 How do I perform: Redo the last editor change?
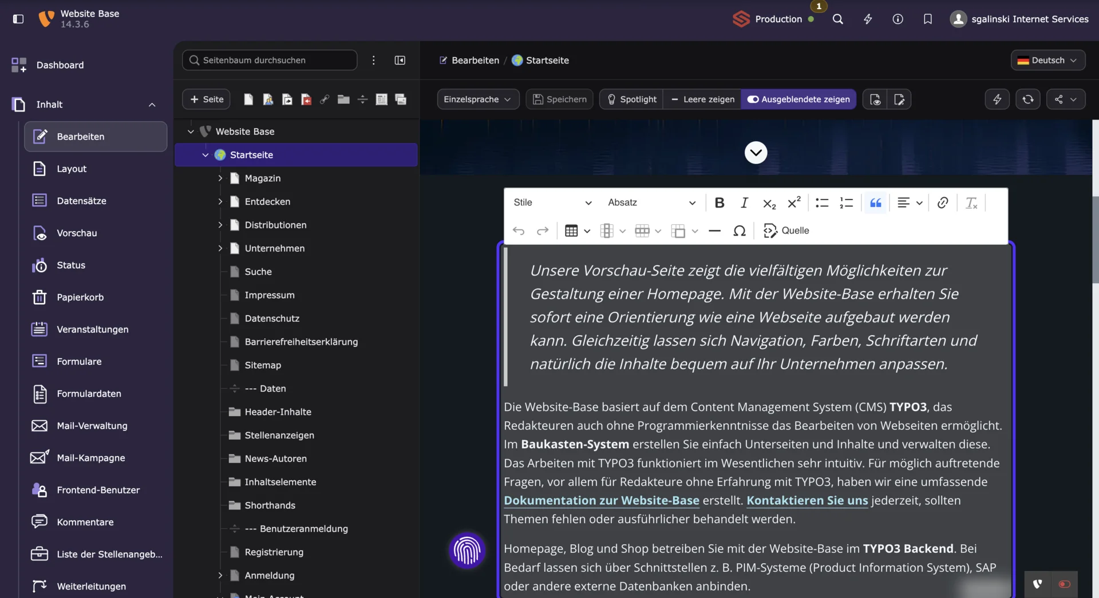(x=543, y=230)
